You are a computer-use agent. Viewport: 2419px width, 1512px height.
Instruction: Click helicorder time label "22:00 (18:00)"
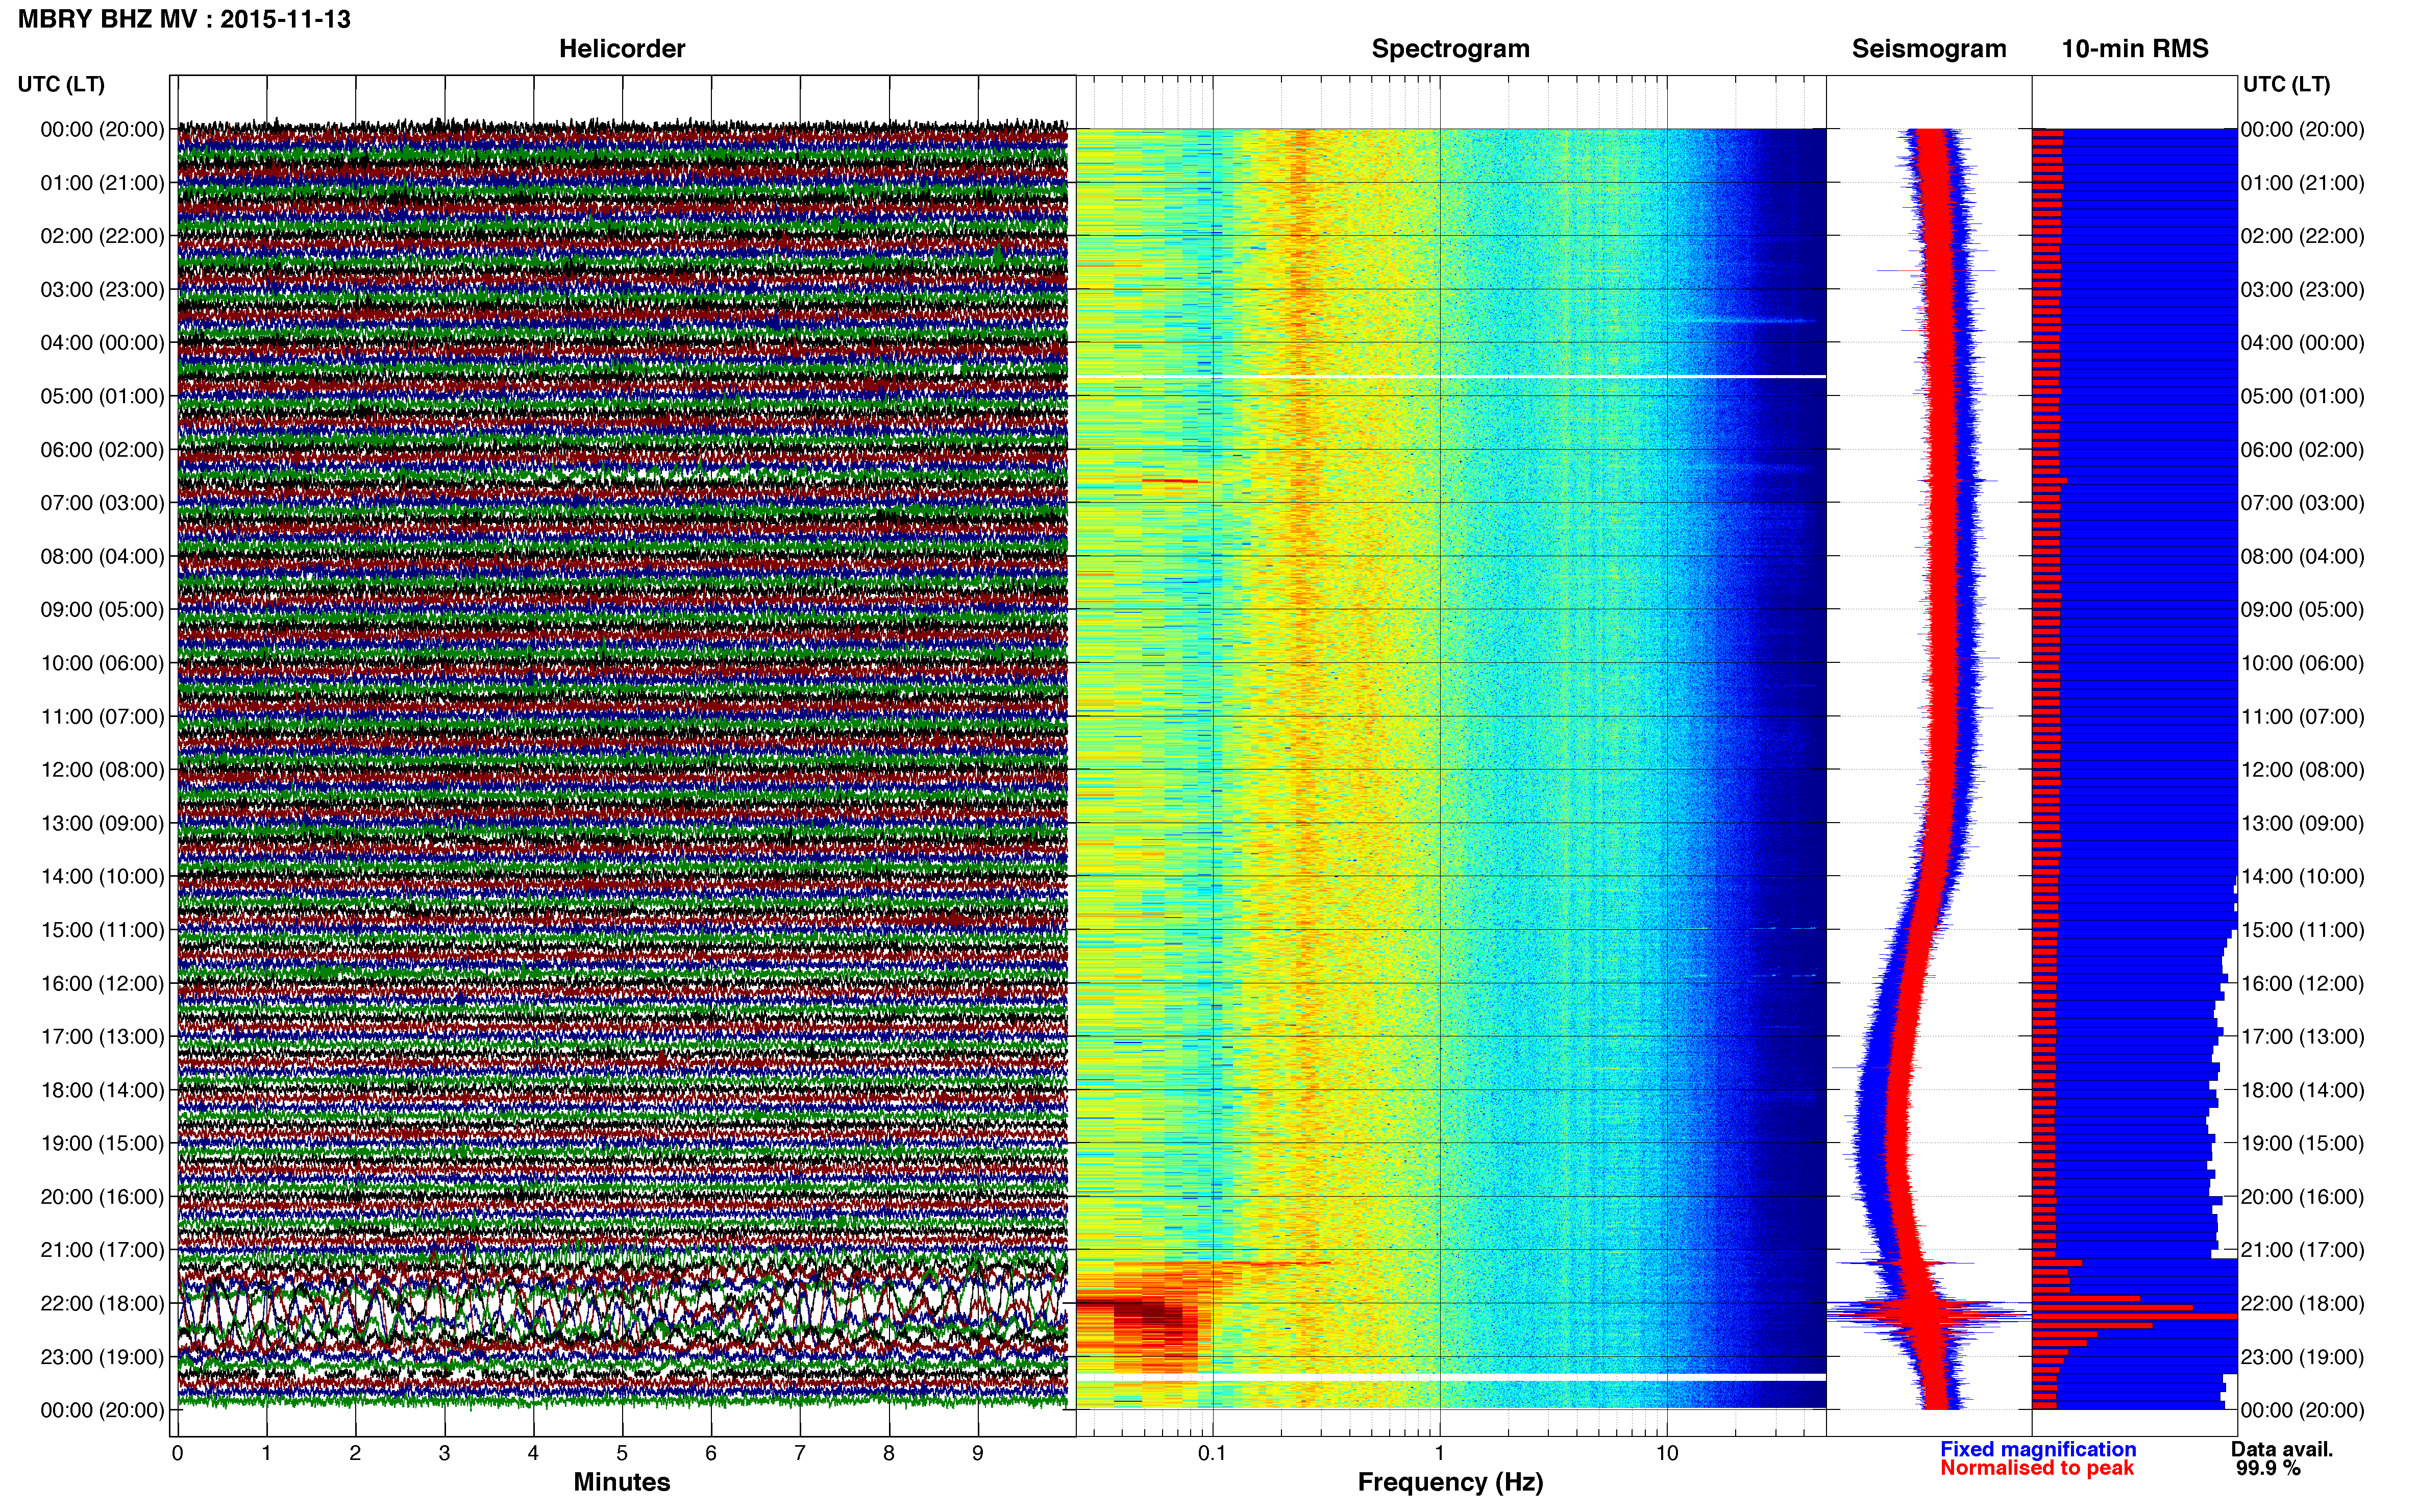click(102, 1304)
